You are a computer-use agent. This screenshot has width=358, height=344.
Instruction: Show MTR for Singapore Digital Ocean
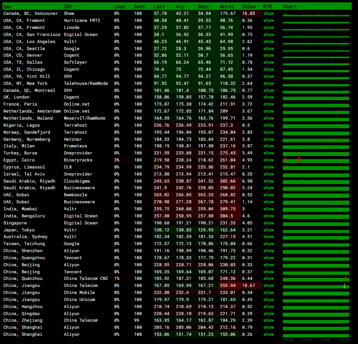[x=268, y=223]
